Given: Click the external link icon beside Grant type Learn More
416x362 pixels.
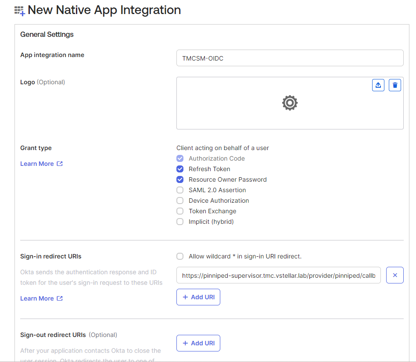Looking at the screenshot, I should point(60,164).
